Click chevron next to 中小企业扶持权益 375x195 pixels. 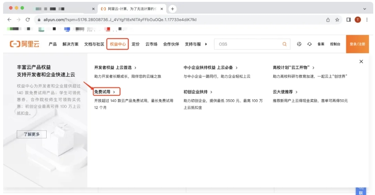pos(237,68)
